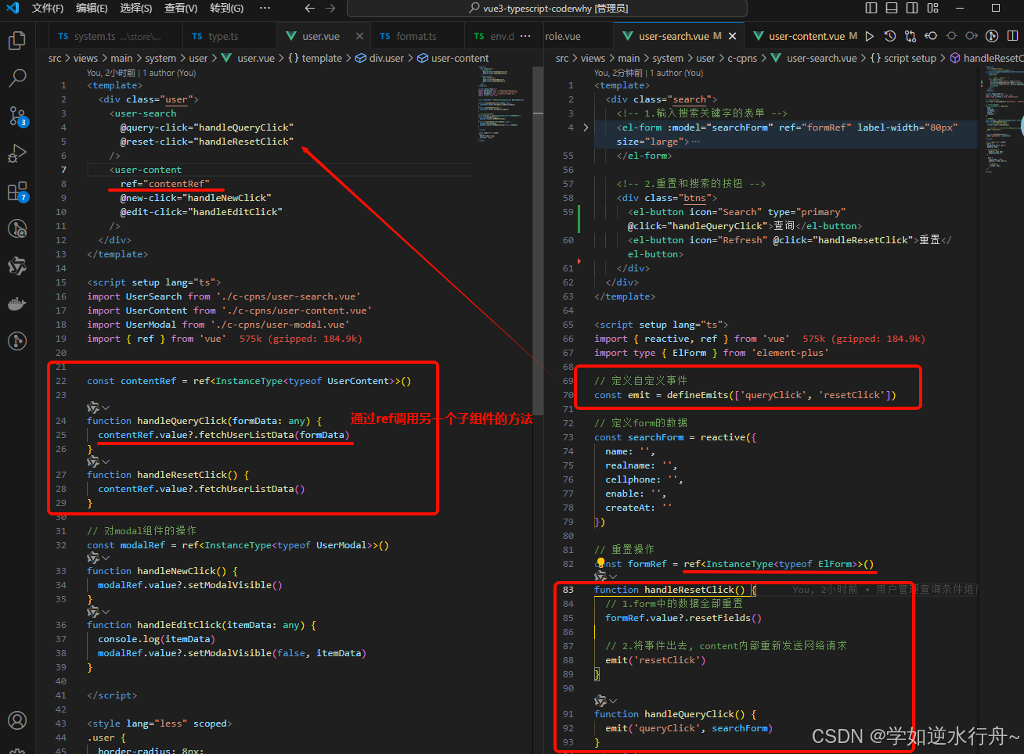This screenshot has width=1024, height=754.
Task: Toggle the secondary side bar layout icon
Action: [x=912, y=8]
